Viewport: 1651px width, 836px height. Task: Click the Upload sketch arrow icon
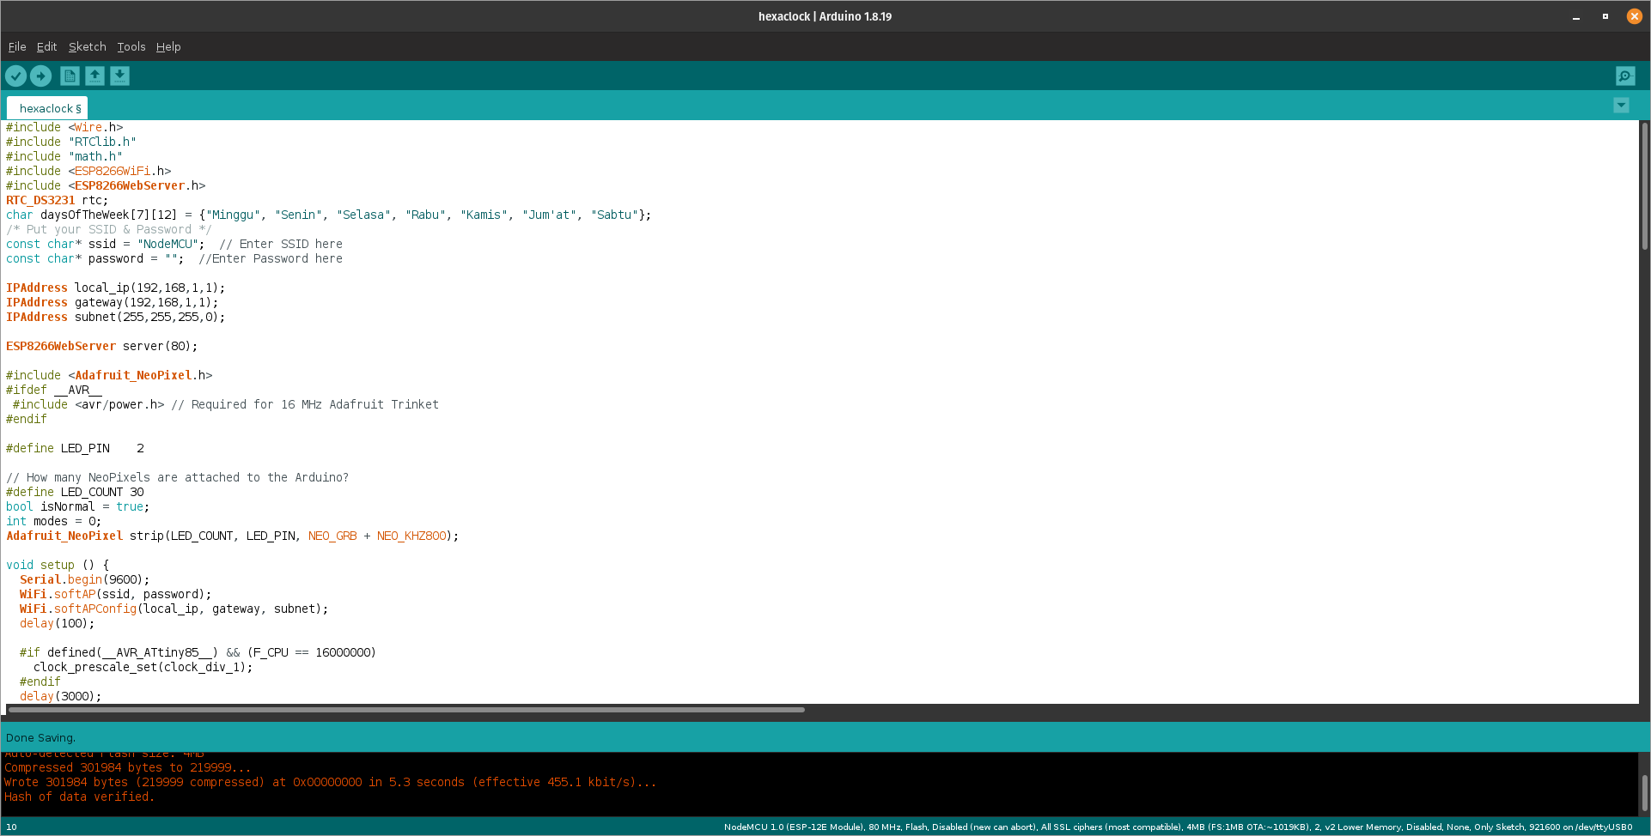[x=40, y=76]
